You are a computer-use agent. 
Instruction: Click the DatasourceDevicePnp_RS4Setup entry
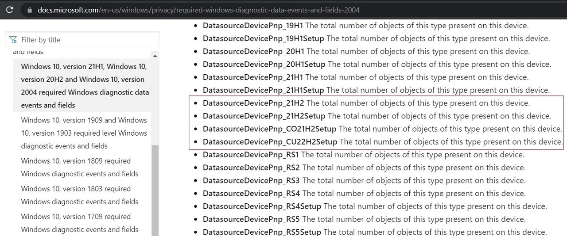pos(262,206)
